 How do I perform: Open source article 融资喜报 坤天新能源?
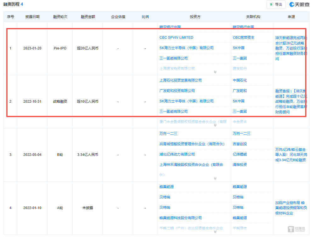pos(291,102)
